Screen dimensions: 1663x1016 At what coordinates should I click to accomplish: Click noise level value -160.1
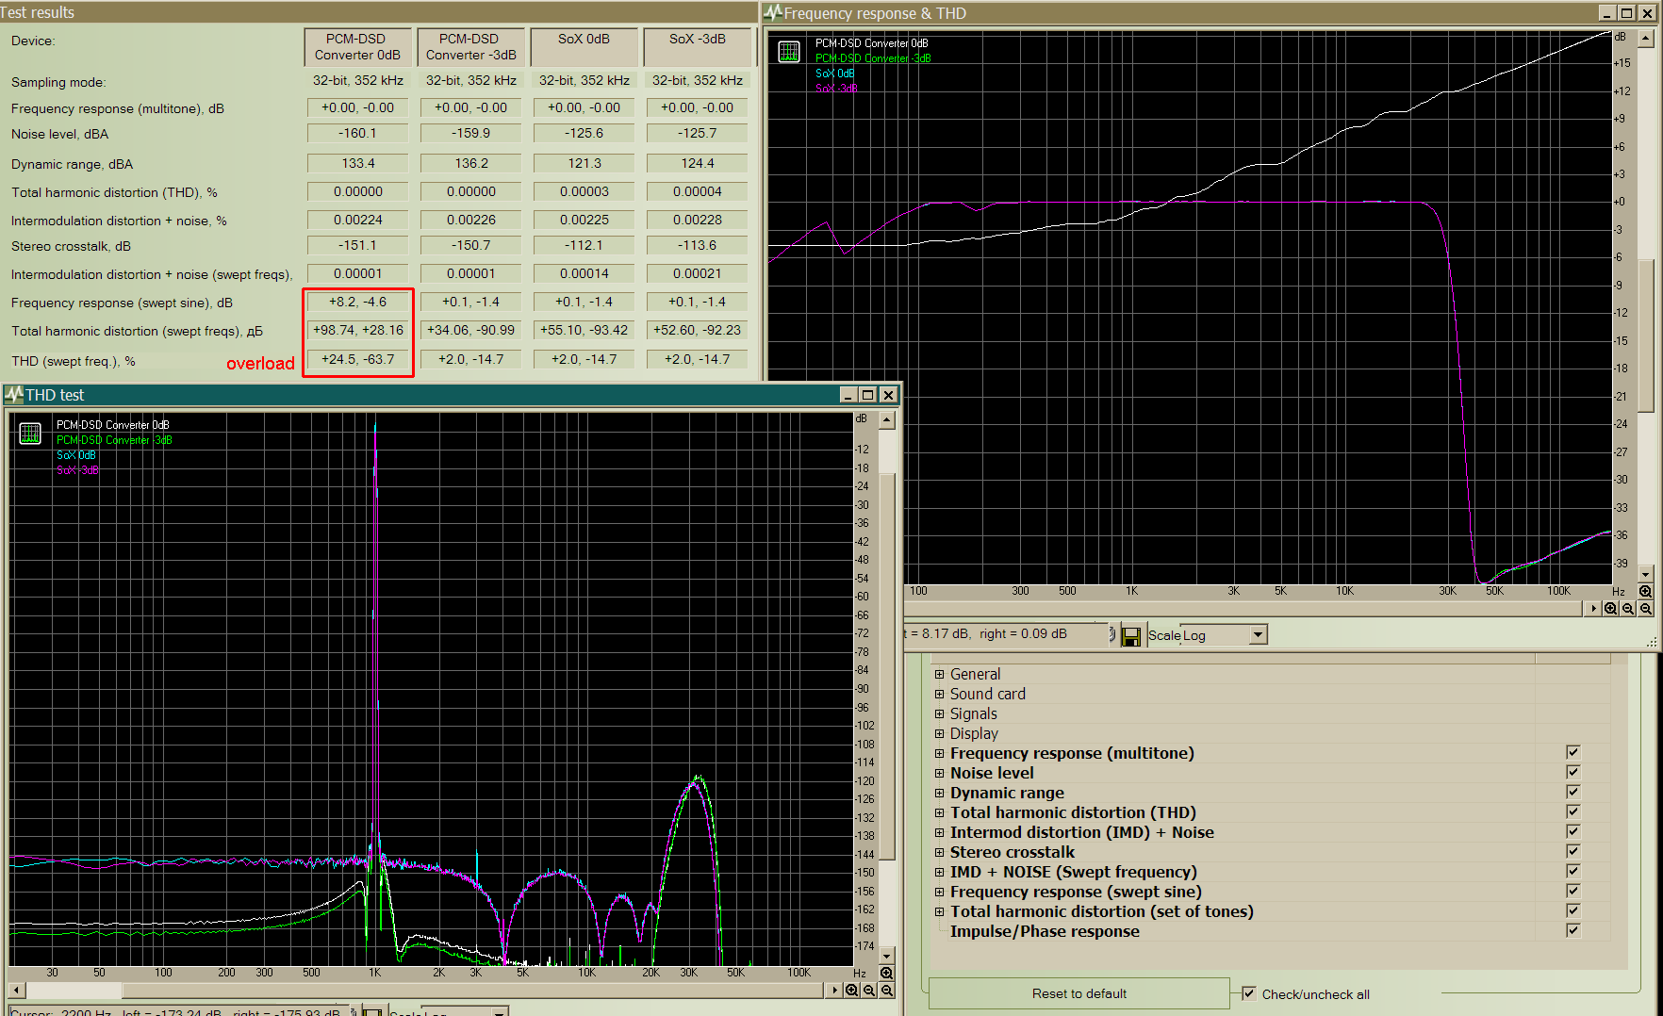click(x=357, y=134)
